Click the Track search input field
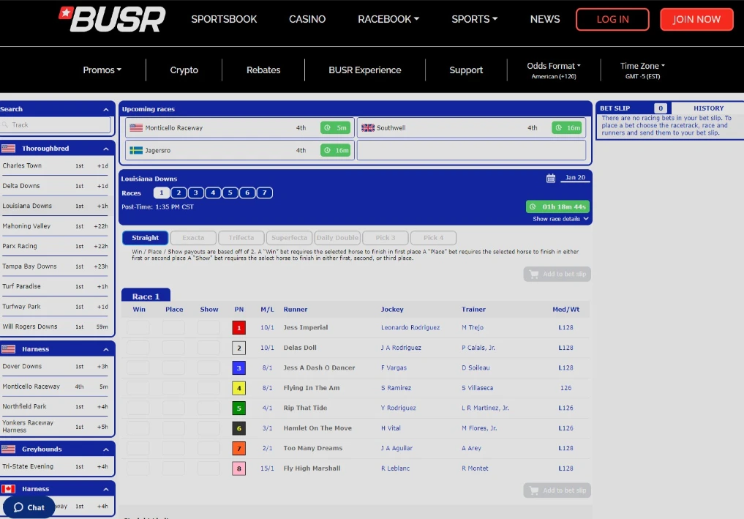The image size is (744, 519). [55, 124]
